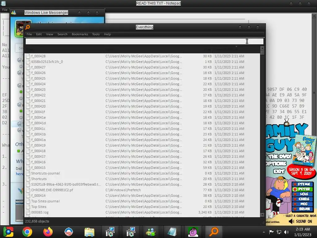The image size is (317, 238).
Task: Select the file named Top Sites
Action: 39,207
